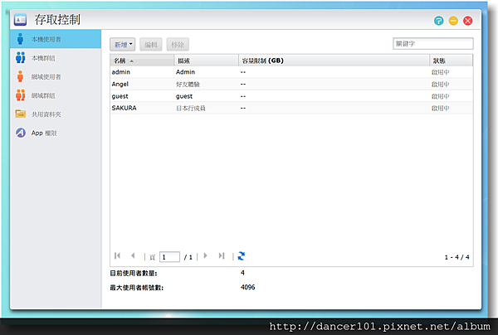Open the 網域群組 domain groups section
Image resolution: width=498 pixels, height=335 pixels.
tap(56, 95)
